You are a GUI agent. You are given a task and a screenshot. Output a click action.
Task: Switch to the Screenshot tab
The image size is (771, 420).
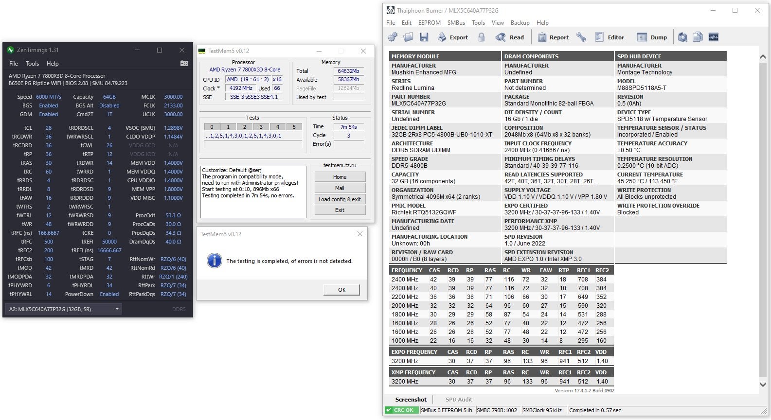(x=411, y=400)
